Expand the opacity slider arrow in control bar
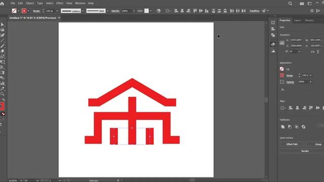Viewport: 324px width, 182px height. [134, 11]
